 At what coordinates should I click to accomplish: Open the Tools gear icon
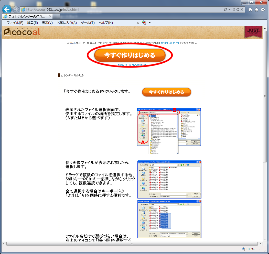263,9
